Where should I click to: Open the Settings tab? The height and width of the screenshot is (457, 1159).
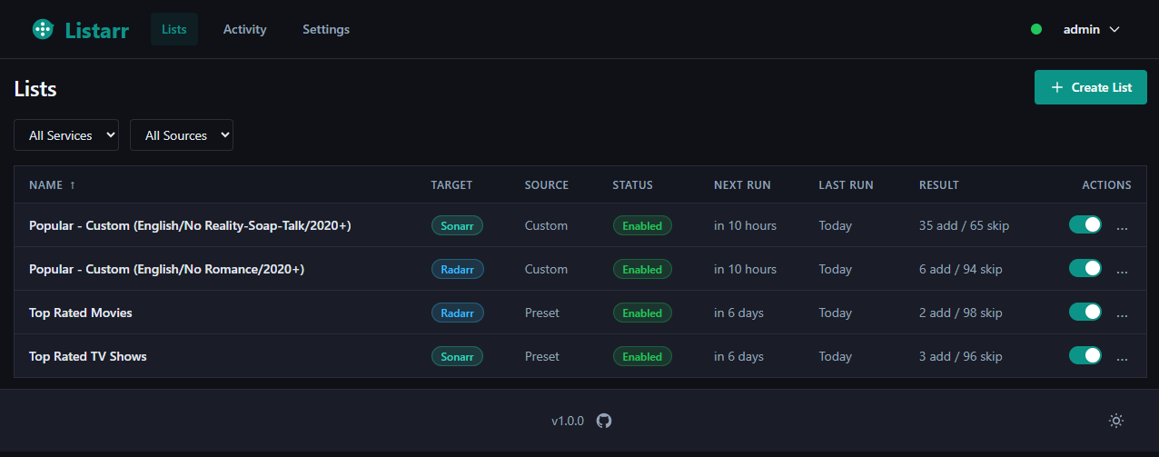(326, 29)
